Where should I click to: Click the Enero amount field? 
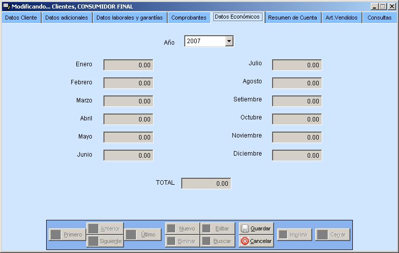coord(128,65)
